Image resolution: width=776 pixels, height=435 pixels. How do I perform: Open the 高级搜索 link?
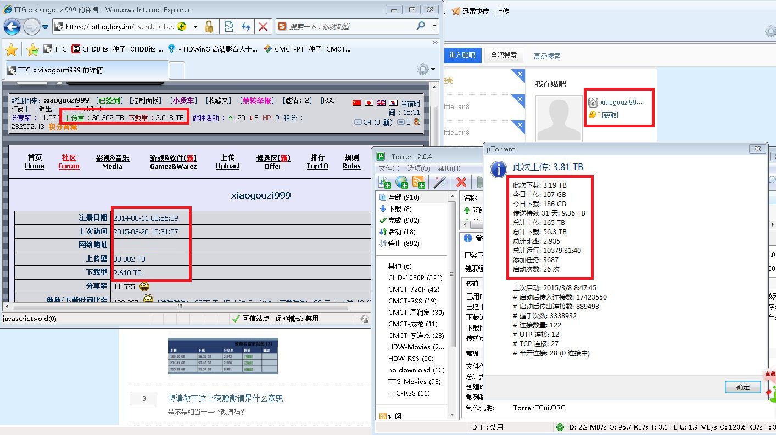point(547,56)
